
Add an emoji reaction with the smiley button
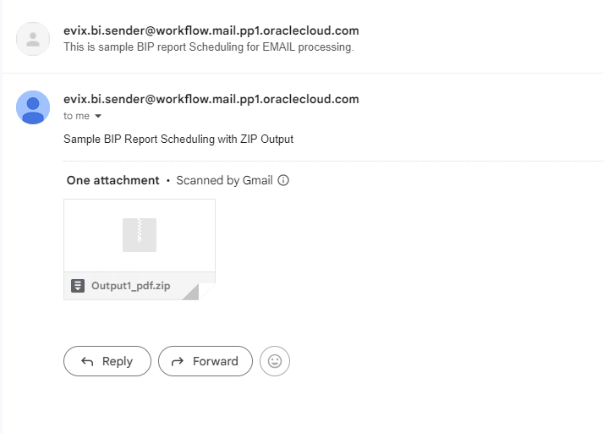(x=275, y=361)
